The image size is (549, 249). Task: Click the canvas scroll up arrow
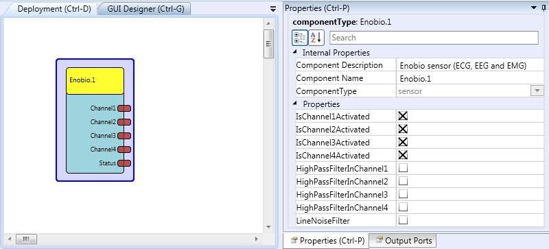click(268, 23)
